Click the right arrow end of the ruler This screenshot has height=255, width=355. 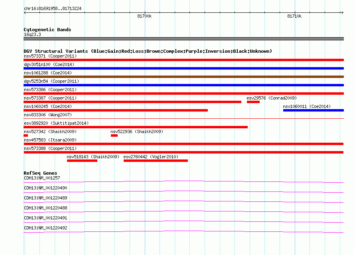coord(342,12)
